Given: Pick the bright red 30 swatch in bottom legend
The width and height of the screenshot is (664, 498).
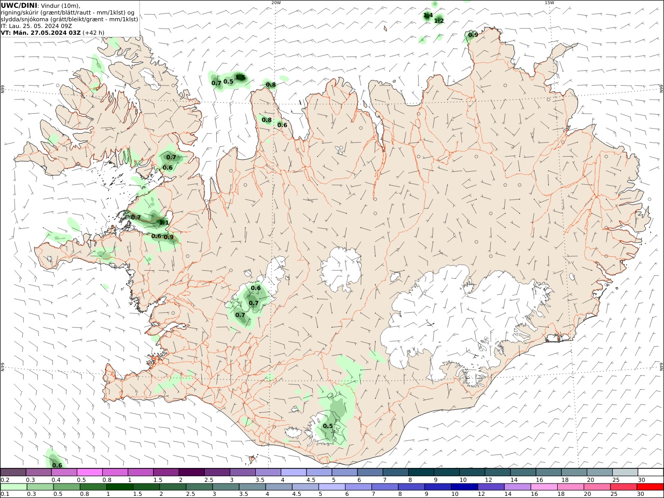Looking at the screenshot, I should (650, 487).
